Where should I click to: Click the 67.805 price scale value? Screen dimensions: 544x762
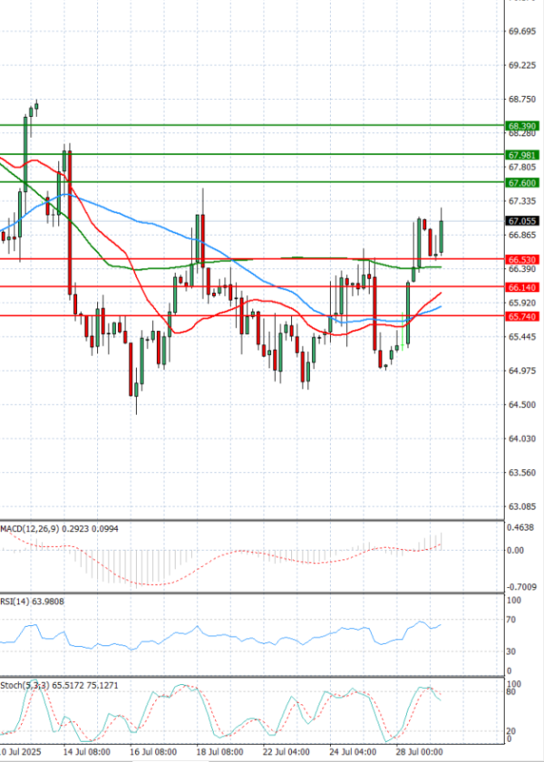pos(521,168)
